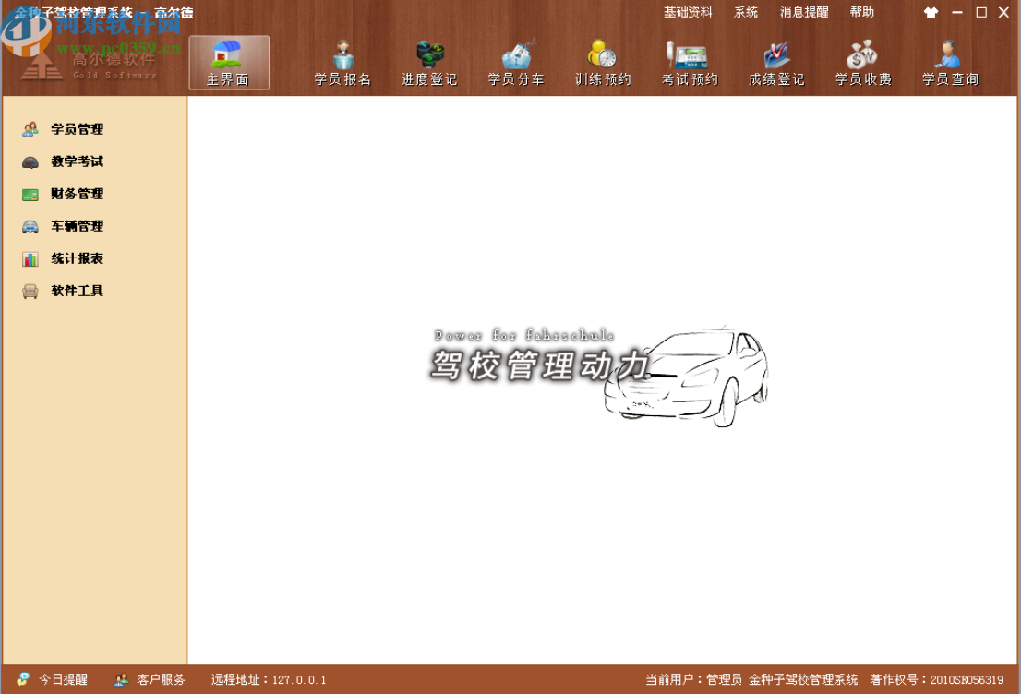Open the 基础资料 menu

(688, 12)
